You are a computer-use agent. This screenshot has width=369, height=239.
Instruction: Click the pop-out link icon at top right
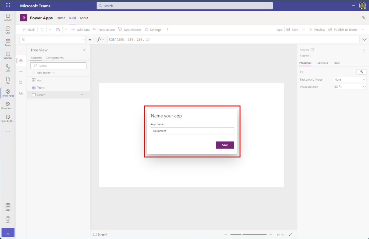click(363, 18)
